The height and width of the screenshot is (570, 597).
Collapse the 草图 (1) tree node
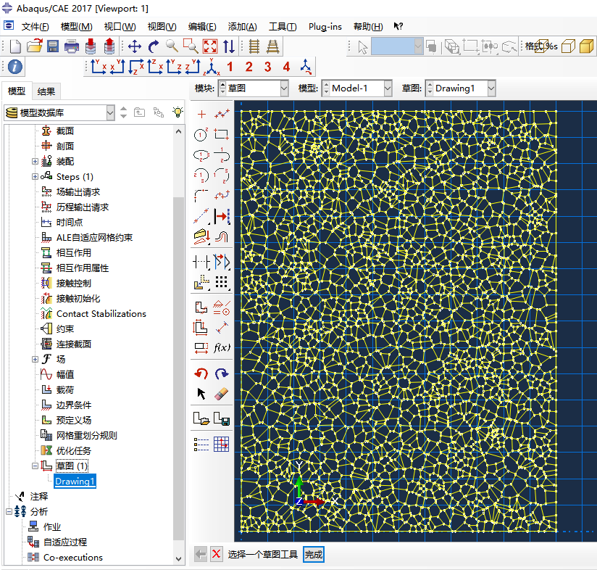coord(35,466)
